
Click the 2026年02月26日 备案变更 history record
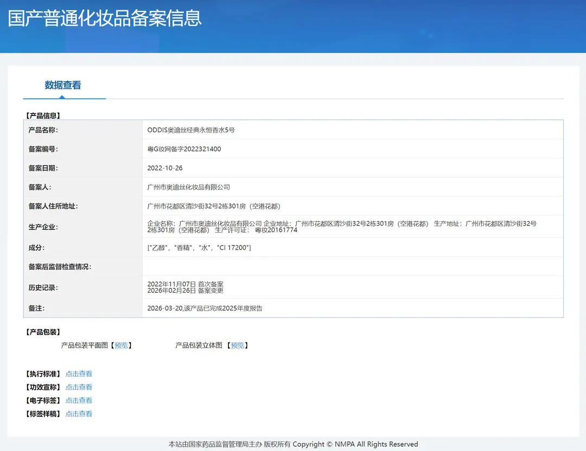186,291
